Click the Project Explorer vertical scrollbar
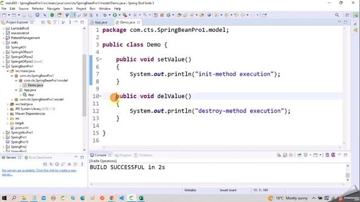Image resolution: width=360 pixels, height=202 pixels. (84, 85)
